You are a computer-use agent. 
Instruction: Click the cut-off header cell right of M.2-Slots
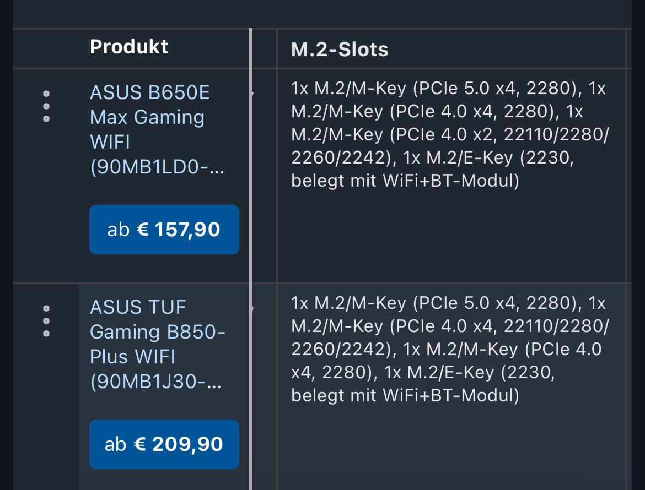[629, 49]
